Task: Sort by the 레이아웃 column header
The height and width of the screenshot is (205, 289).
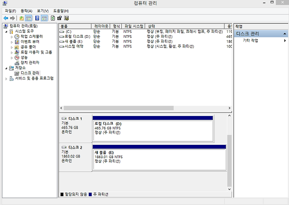Action: [x=101, y=26]
